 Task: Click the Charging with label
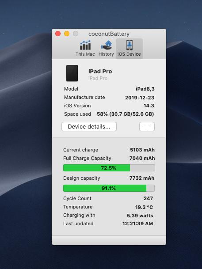(79, 215)
